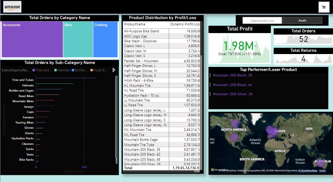Select Mountain-200 Black, 38 top performer
Screen dimensions: 333x182
pos(232,75)
